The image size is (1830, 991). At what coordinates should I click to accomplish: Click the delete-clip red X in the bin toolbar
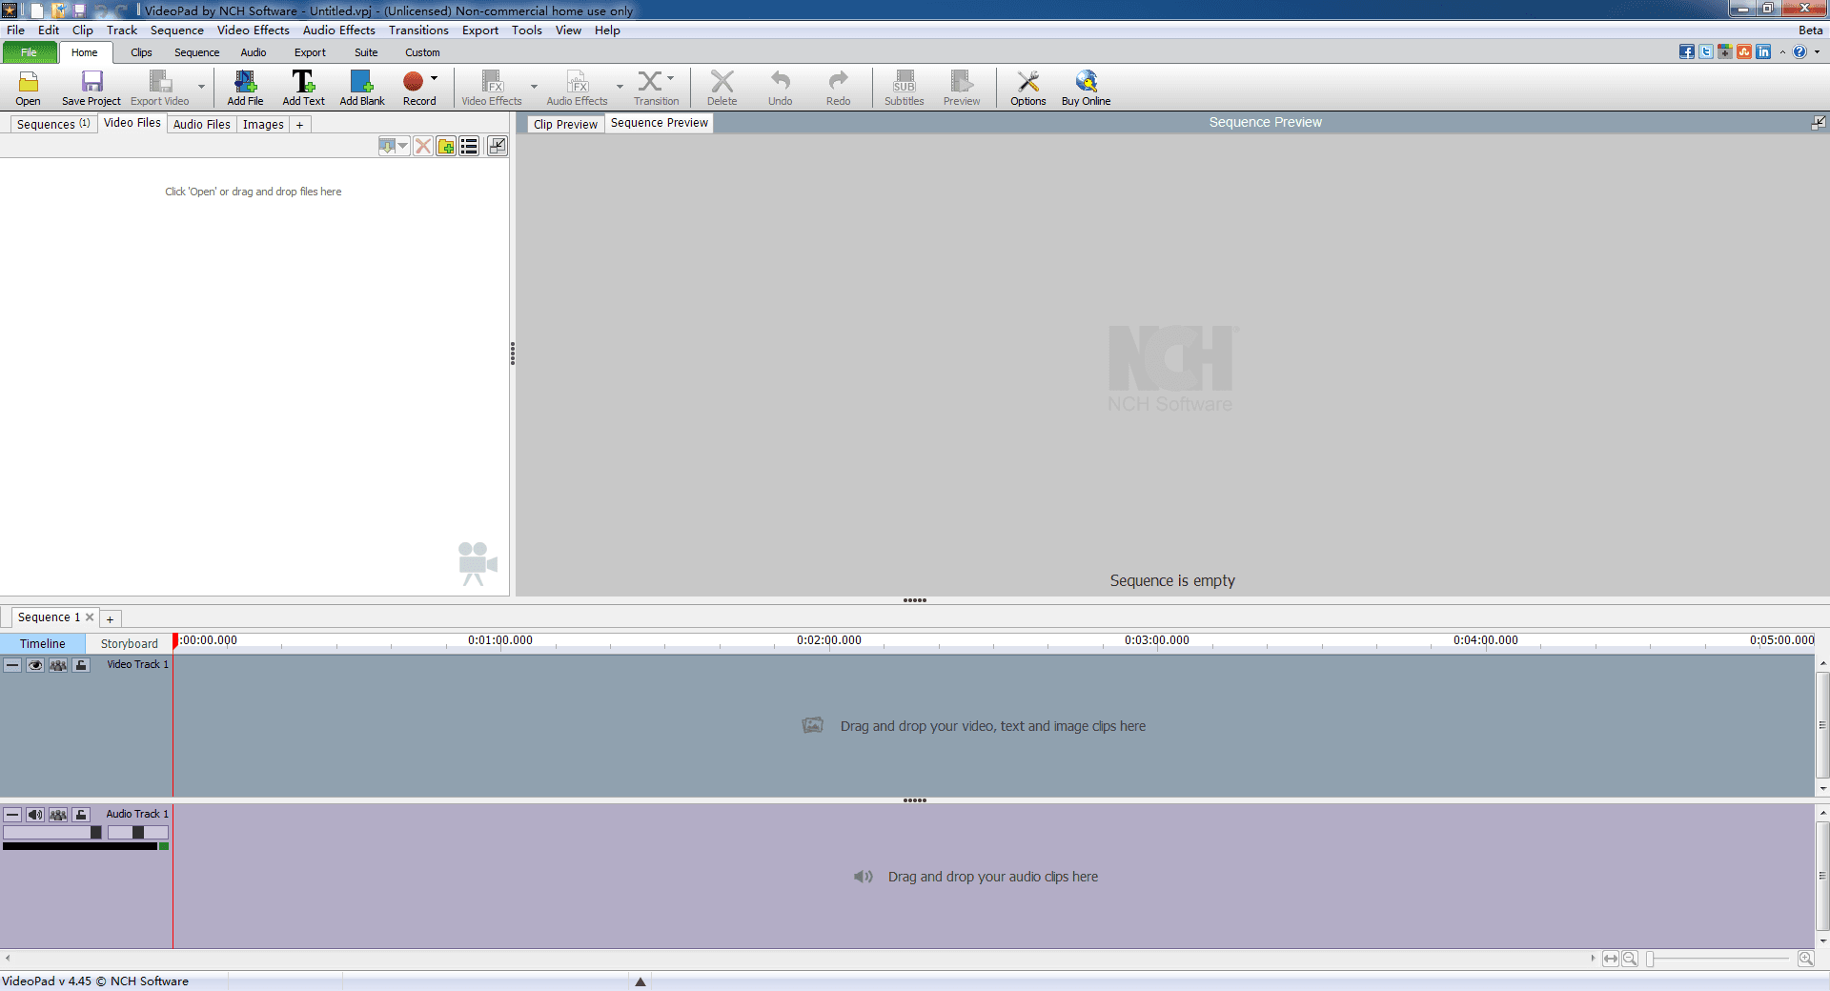[x=423, y=146]
